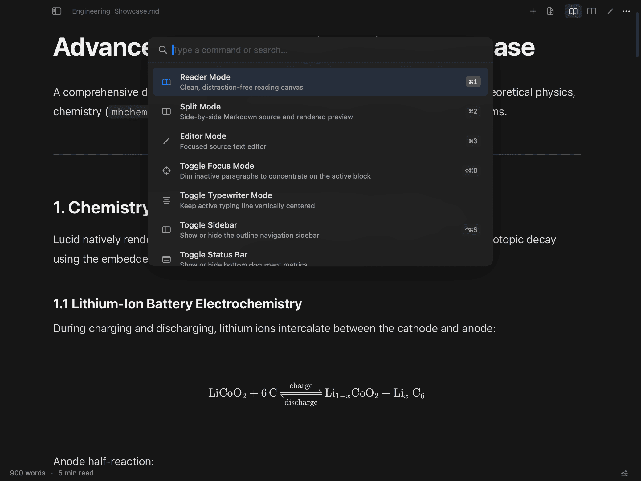Click the Status Bar icon in palette

tap(166, 259)
